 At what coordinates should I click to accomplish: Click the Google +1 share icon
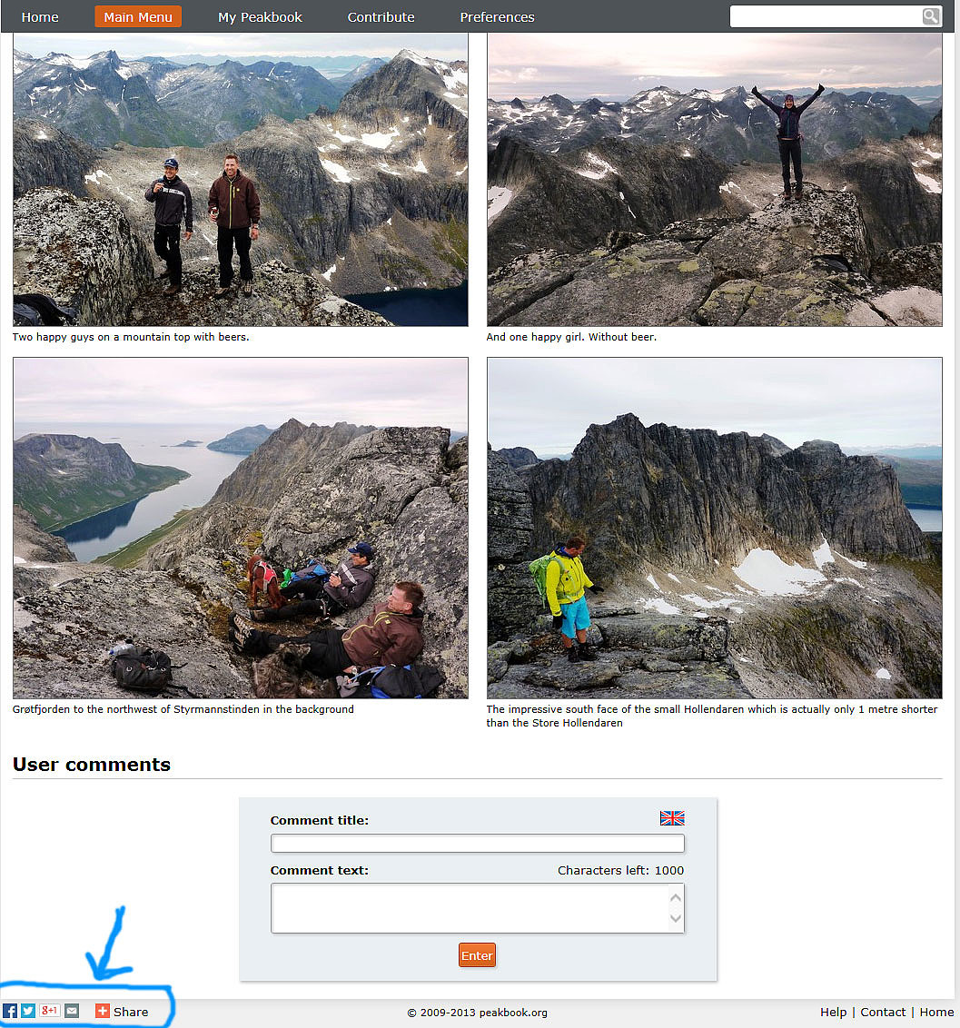[x=49, y=1011]
